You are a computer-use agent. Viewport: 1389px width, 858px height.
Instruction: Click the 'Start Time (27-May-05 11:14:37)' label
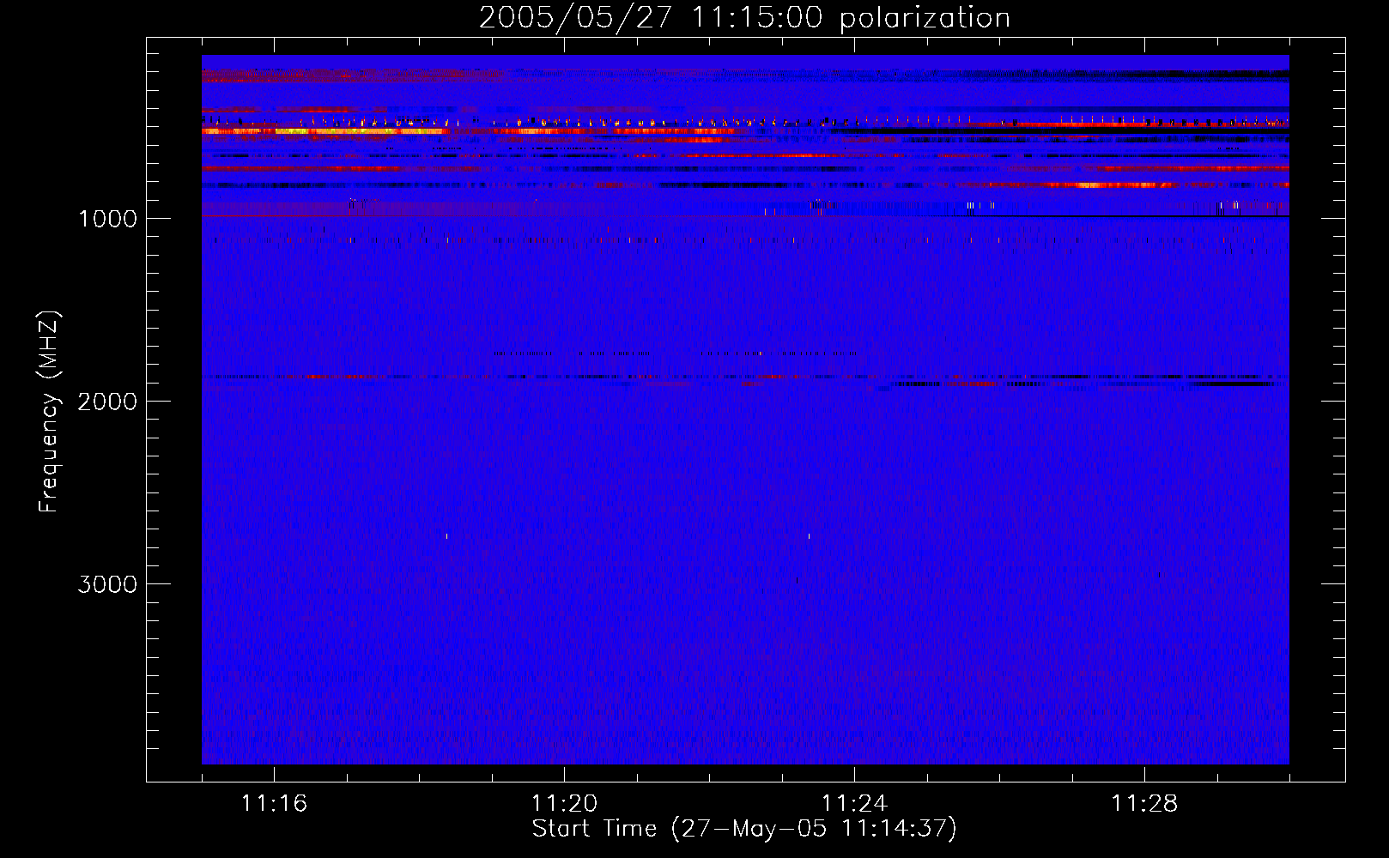point(744,829)
